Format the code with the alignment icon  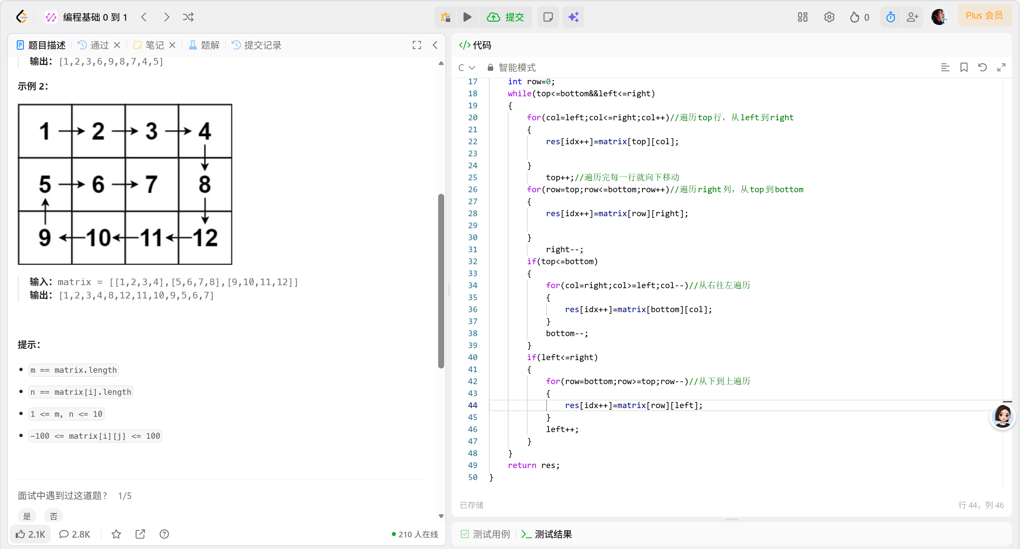946,67
